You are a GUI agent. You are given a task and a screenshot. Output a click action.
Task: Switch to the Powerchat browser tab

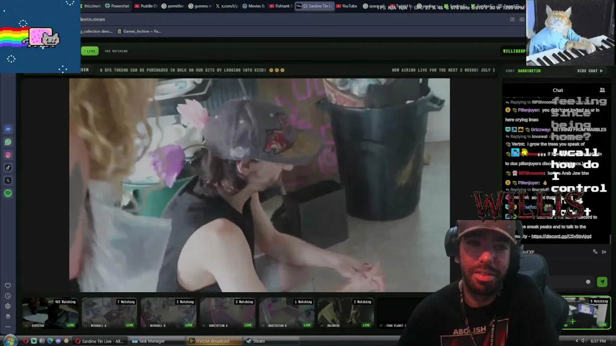(x=117, y=6)
